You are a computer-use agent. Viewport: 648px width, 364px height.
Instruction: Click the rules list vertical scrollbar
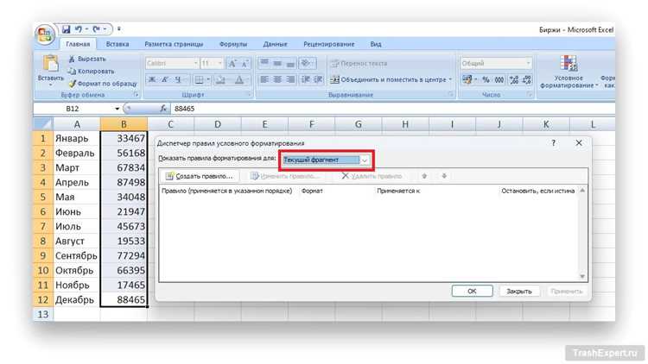[x=582, y=233]
